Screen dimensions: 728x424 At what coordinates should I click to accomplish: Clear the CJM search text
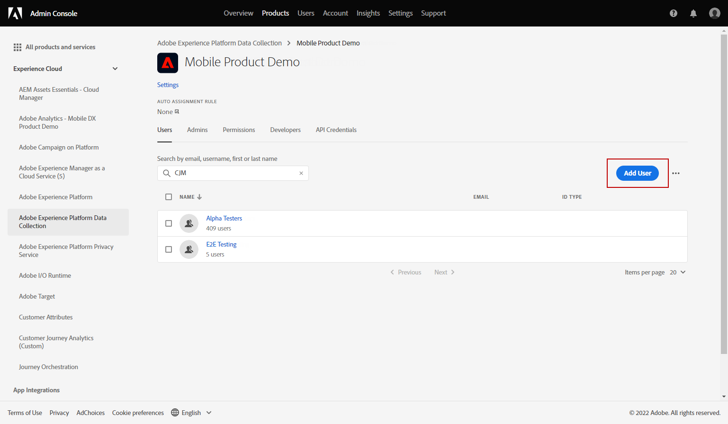(301, 173)
